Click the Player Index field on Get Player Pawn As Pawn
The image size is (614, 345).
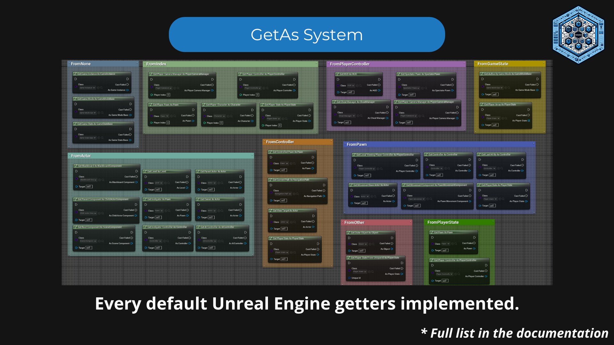click(169, 123)
